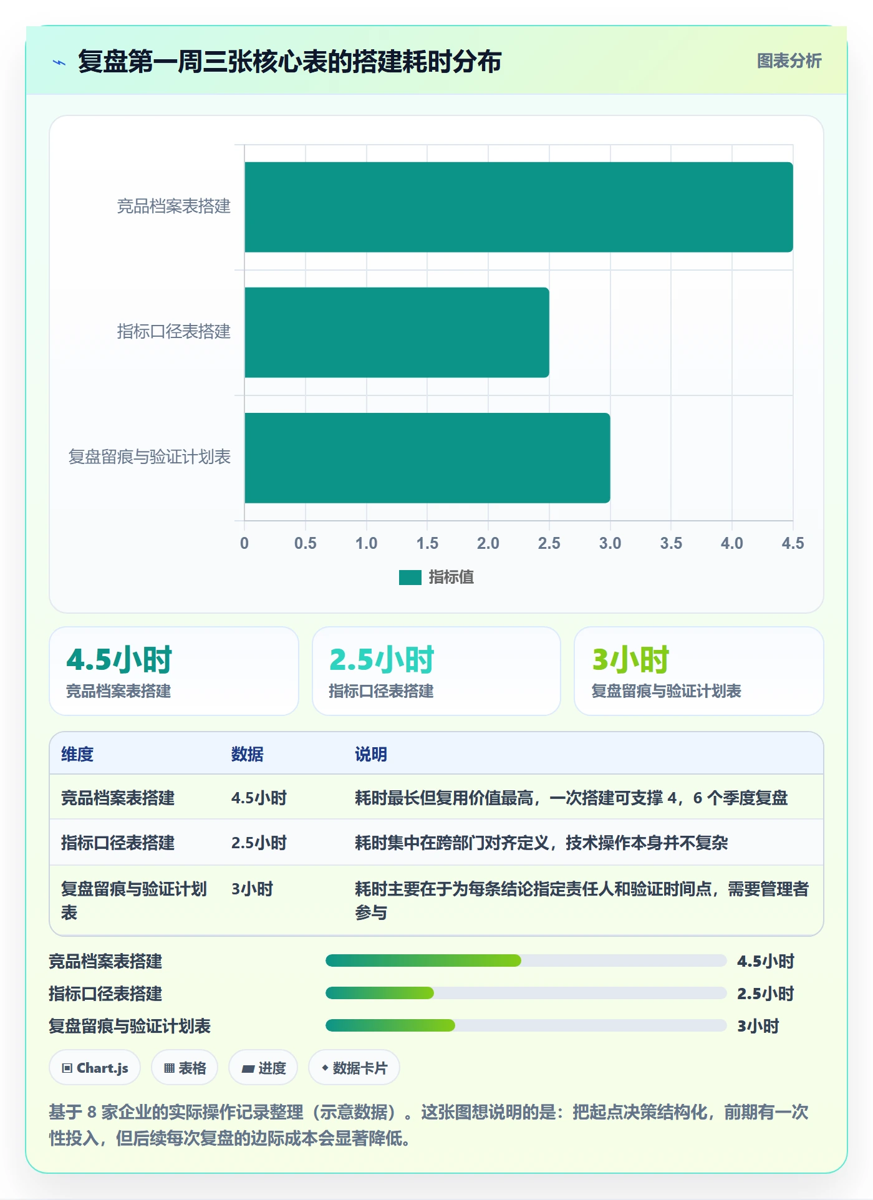873x1200 pixels.
Task: Click the chart title 复盘第一周三张核心表的搭建耗时分布
Action: 290,62
